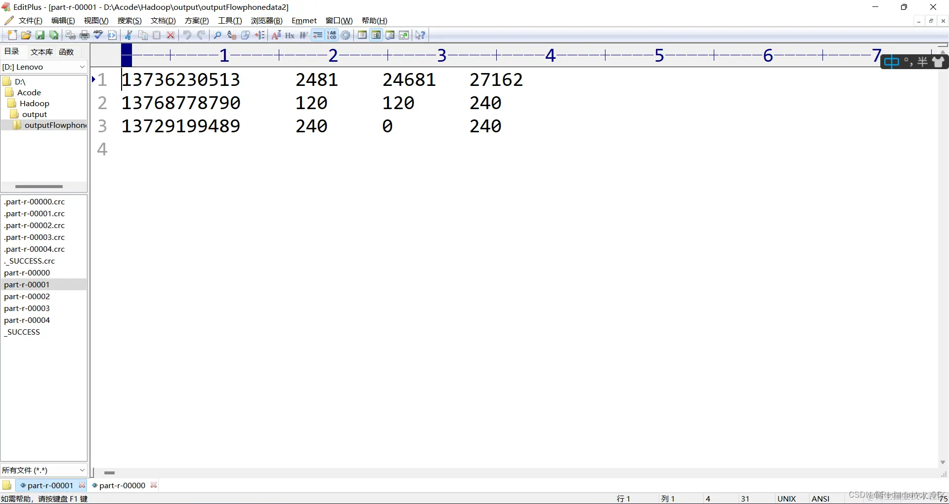Viewport: 949px width, 504px height.
Task: Open the 帮助(H) menu
Action: 374,21
